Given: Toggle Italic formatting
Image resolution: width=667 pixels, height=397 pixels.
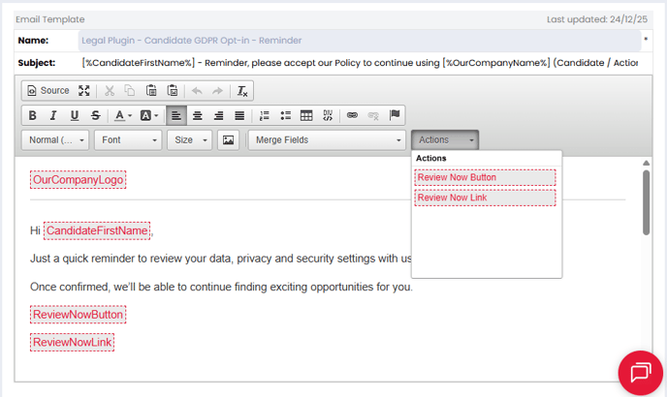Looking at the screenshot, I should (x=53, y=115).
